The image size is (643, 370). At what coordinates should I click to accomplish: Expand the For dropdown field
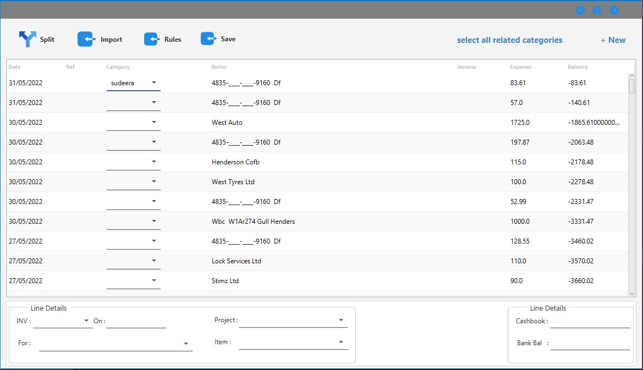coord(186,344)
